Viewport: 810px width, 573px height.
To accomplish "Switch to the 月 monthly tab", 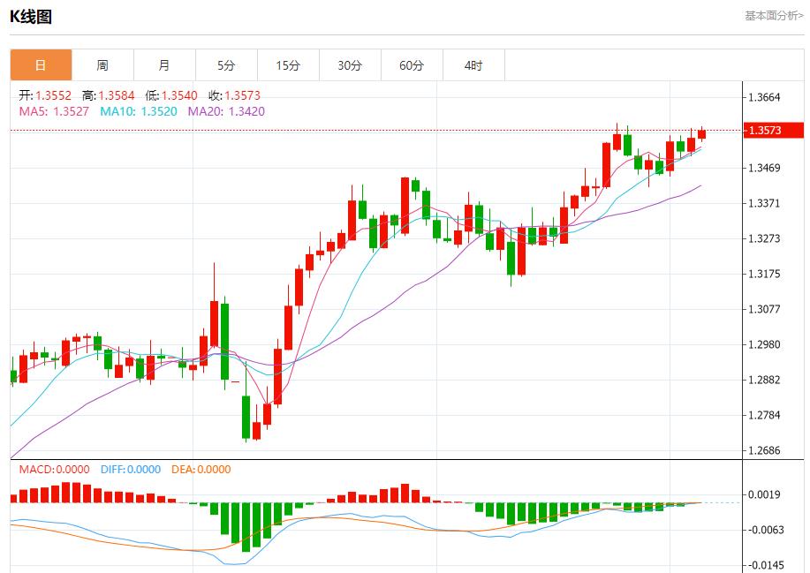I will (x=164, y=65).
